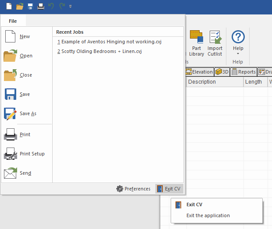This screenshot has width=272, height=229.
Task: Click the Import Cutlist ribbon icon
Action: pos(215,44)
